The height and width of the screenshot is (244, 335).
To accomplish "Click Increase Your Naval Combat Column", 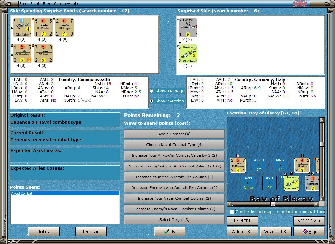I will (x=174, y=198).
